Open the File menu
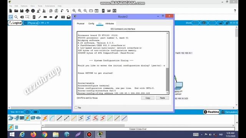The image size is (246, 138). pyautogui.click(x=10, y=6)
